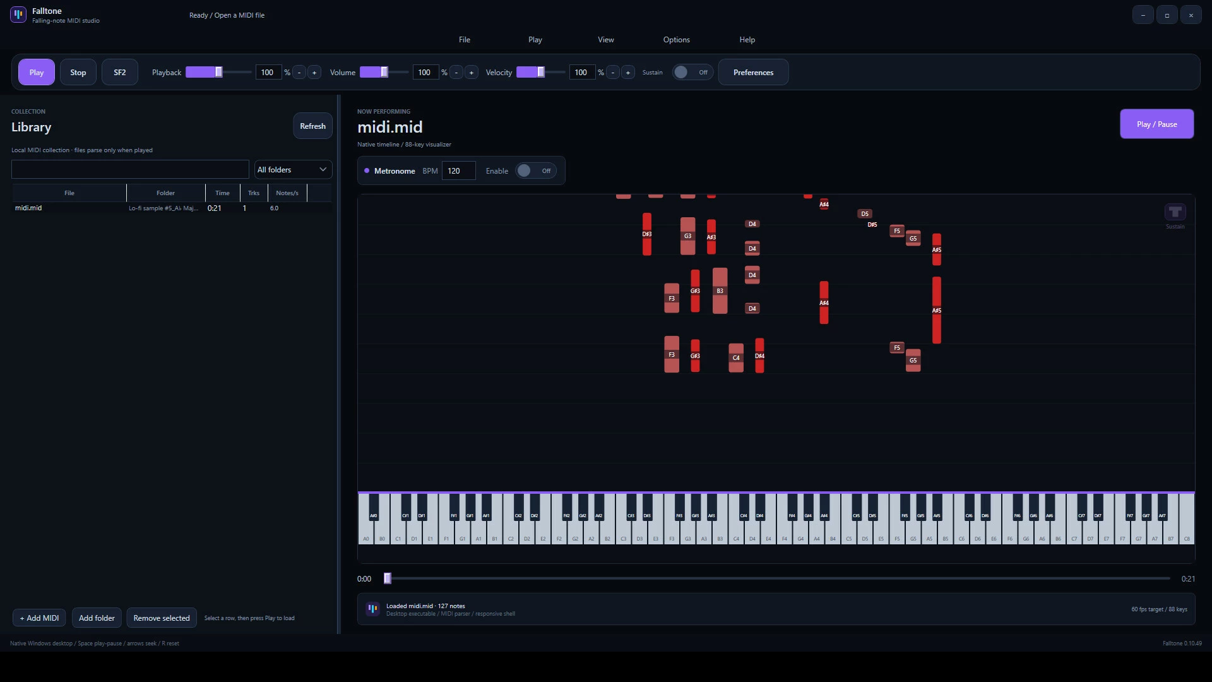Select midi.mid row in the library
This screenshot has width=1212, height=682.
(x=172, y=208)
